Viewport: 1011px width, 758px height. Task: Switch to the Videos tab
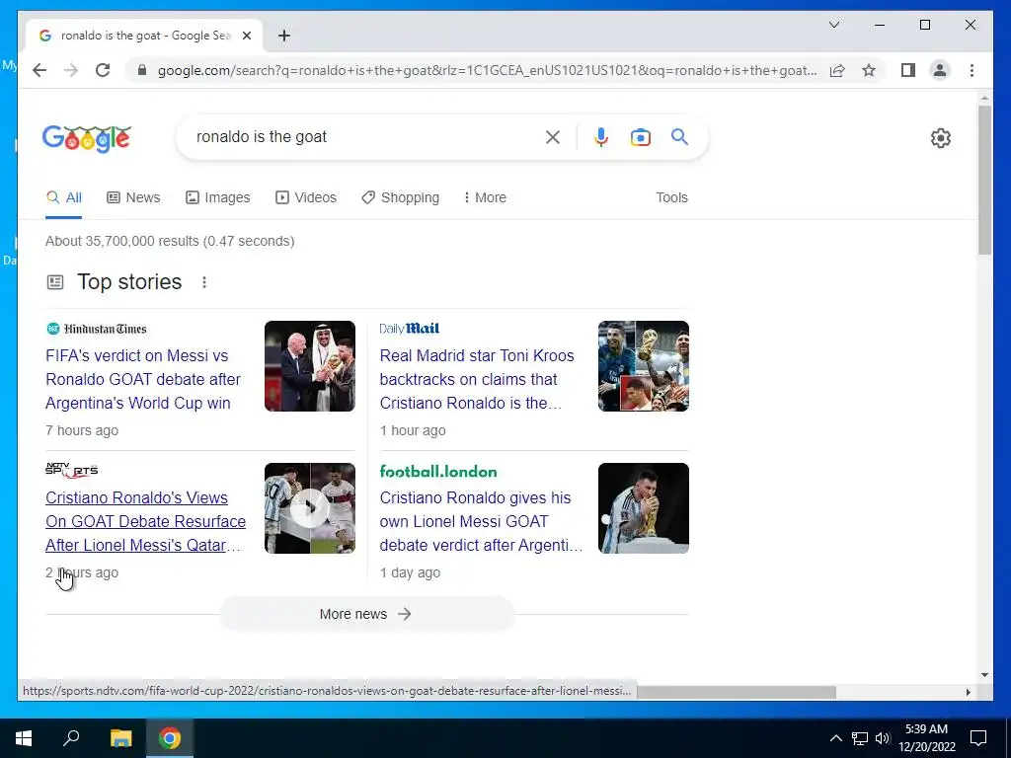(x=306, y=197)
